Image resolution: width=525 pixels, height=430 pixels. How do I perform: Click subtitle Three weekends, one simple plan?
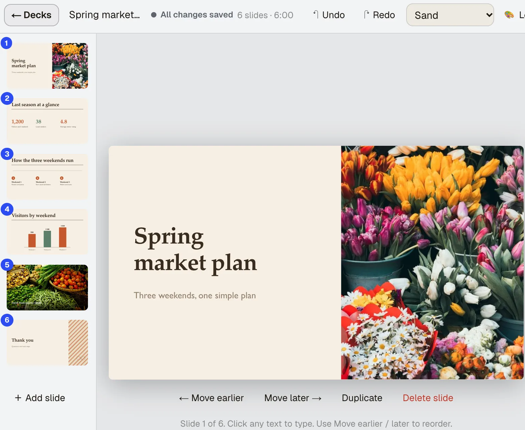tap(195, 295)
